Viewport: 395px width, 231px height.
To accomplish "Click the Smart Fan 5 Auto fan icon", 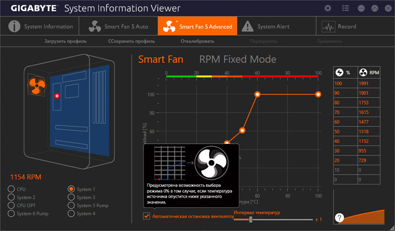I will 95,26.
